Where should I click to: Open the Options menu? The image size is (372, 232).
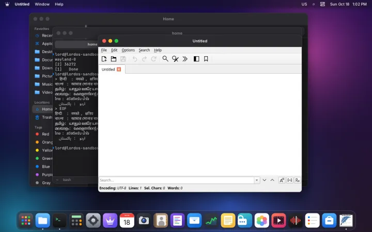128,50
